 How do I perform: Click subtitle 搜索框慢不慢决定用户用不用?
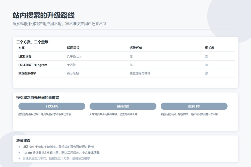(37, 24)
